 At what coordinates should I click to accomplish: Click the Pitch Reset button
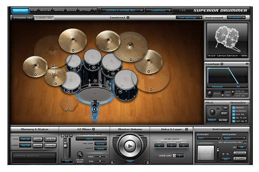(224, 113)
